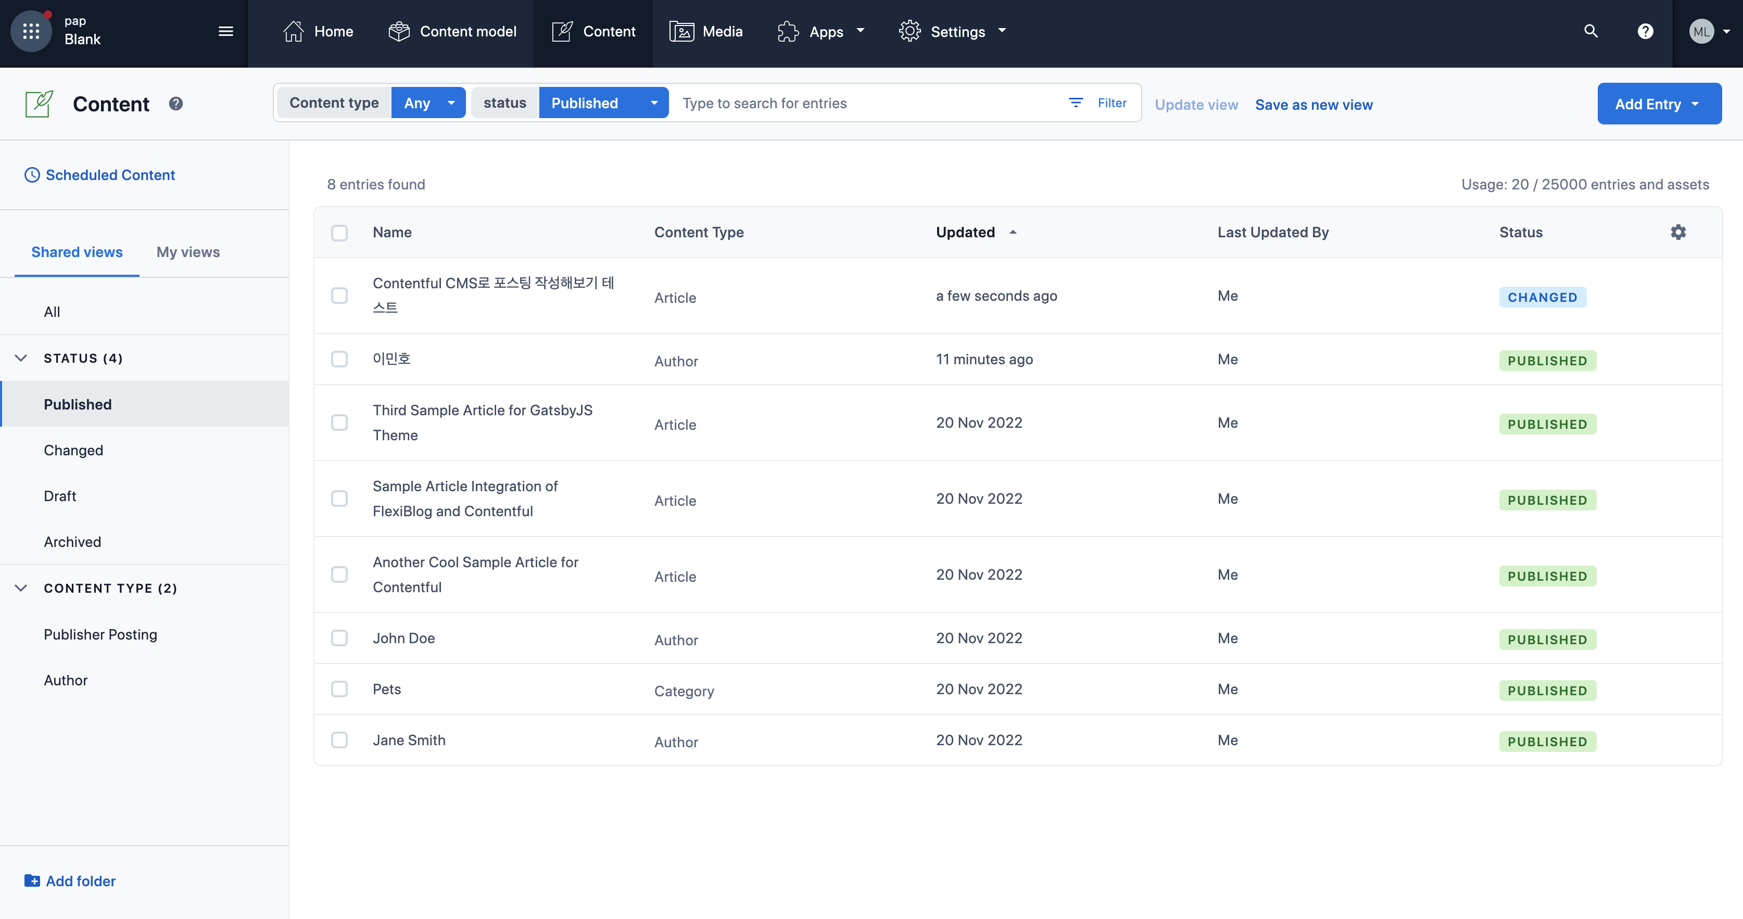The width and height of the screenshot is (1743, 919).
Task: Open the help question mark icon
Action: coord(1645,31)
